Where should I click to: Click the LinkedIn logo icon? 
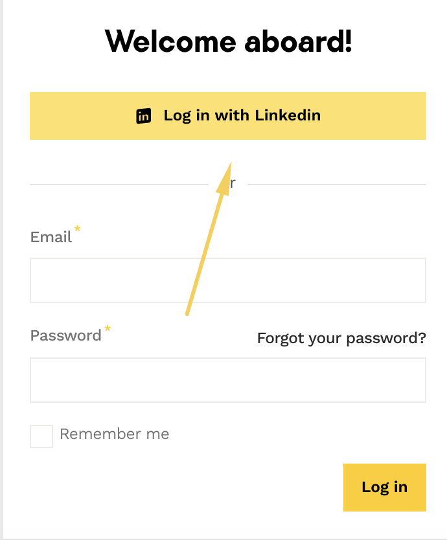click(143, 116)
